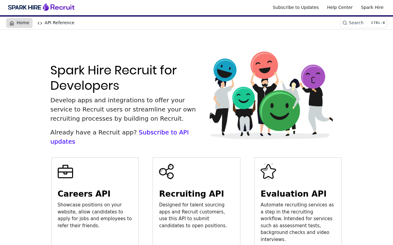Click the home icon in navigation

tap(12, 23)
